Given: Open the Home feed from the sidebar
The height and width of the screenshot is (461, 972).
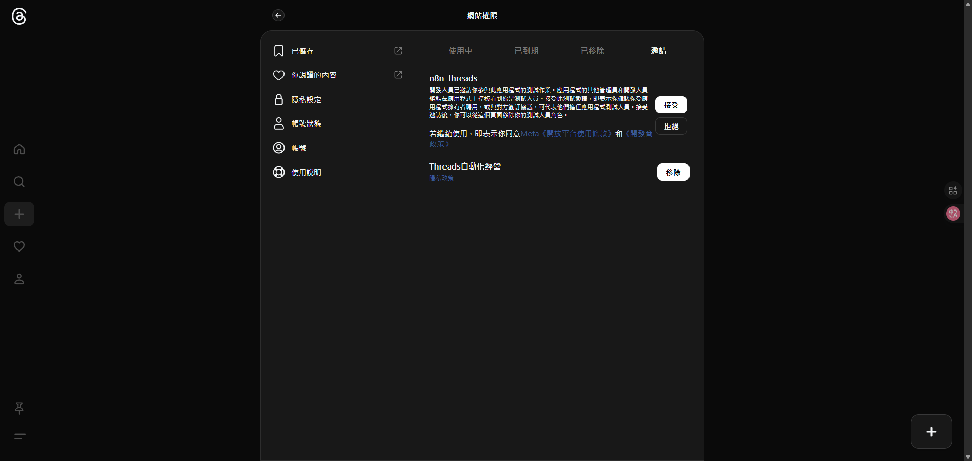Looking at the screenshot, I should [19, 149].
